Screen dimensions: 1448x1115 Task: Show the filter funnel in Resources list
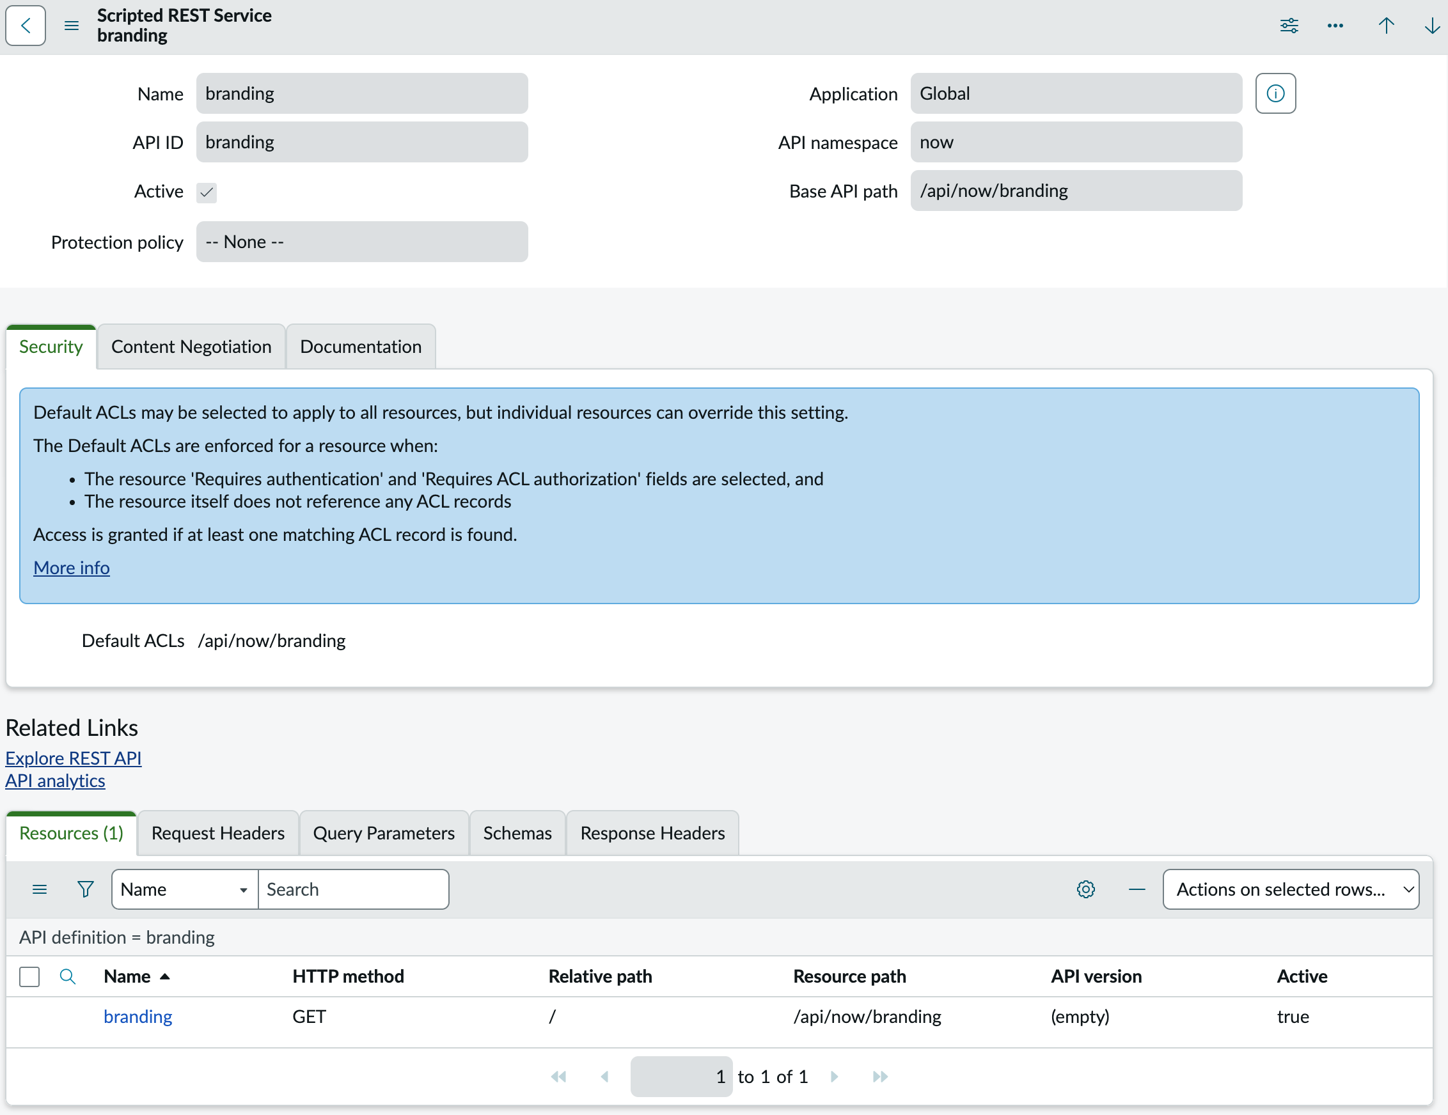86,889
